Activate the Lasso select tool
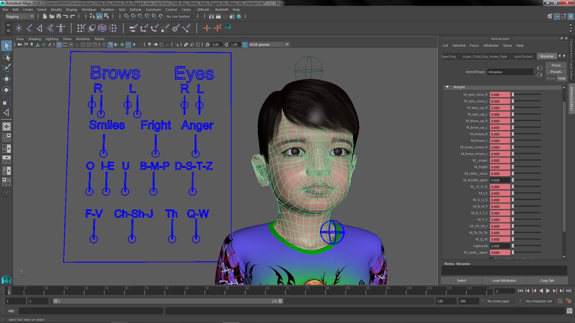This screenshot has height=323, width=575. 7,57
